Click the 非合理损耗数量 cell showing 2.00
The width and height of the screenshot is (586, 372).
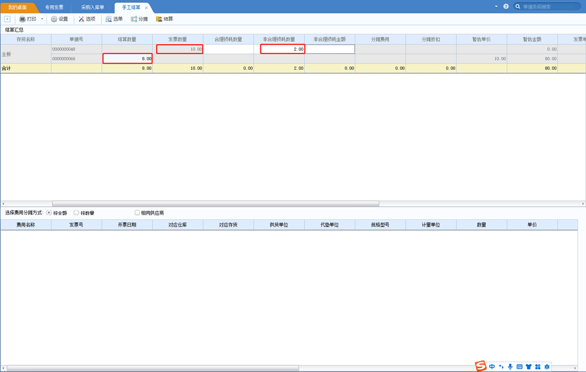pyautogui.click(x=283, y=49)
